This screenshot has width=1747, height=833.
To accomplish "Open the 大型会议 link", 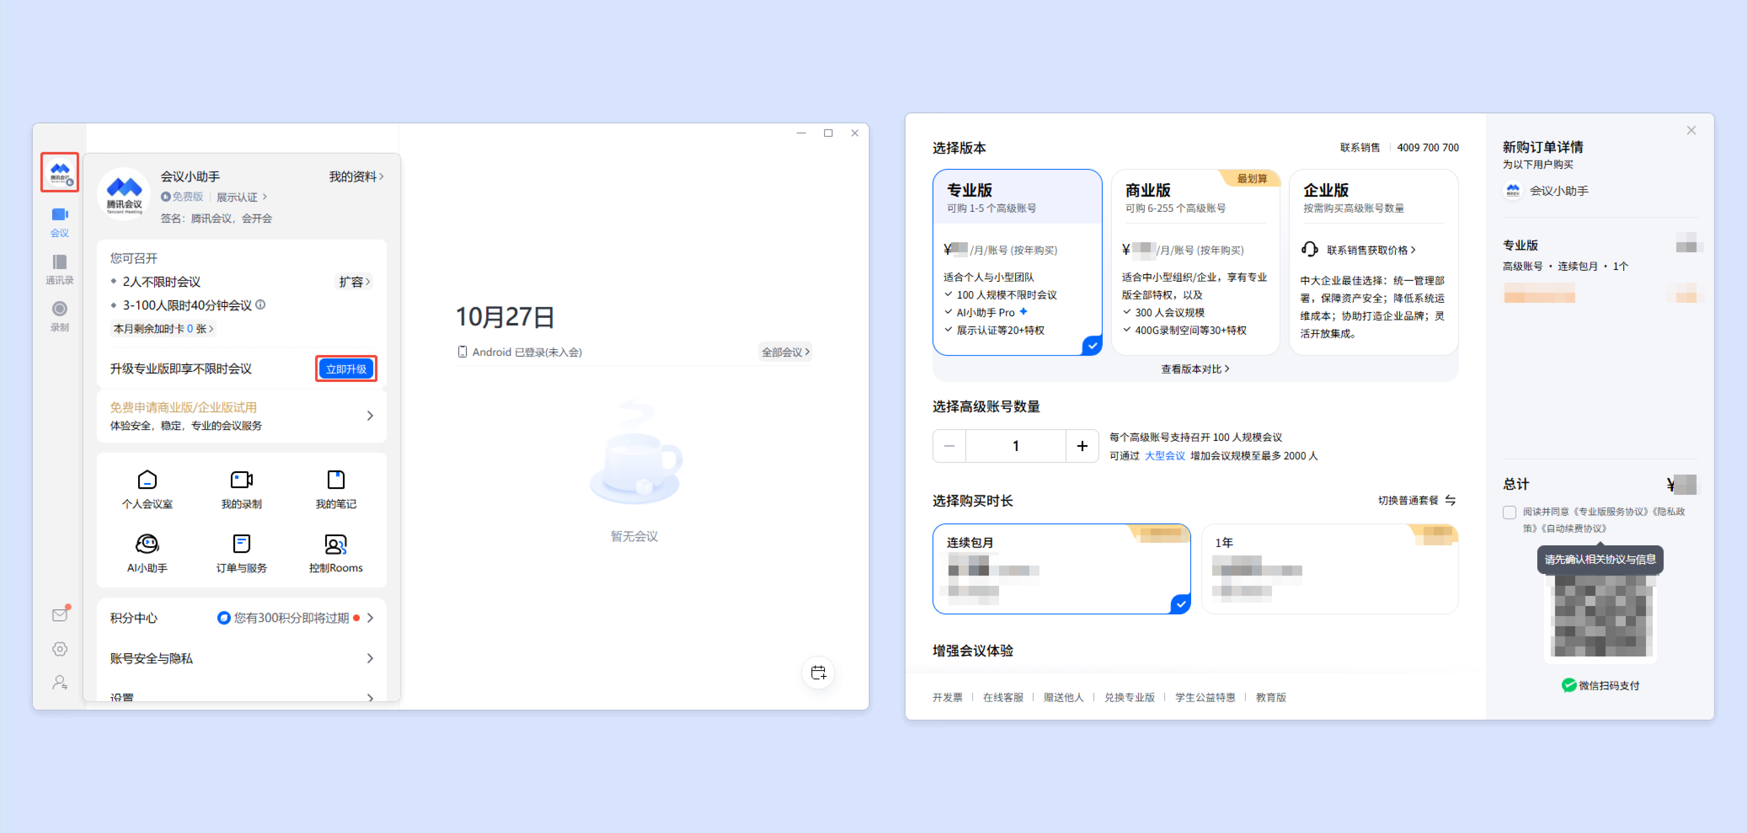I will 1165,455.
